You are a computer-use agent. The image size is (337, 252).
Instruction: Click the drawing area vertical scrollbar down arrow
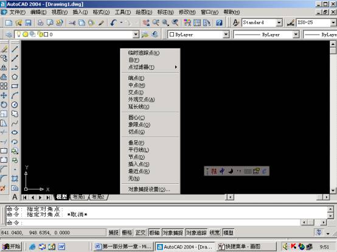click(333, 191)
